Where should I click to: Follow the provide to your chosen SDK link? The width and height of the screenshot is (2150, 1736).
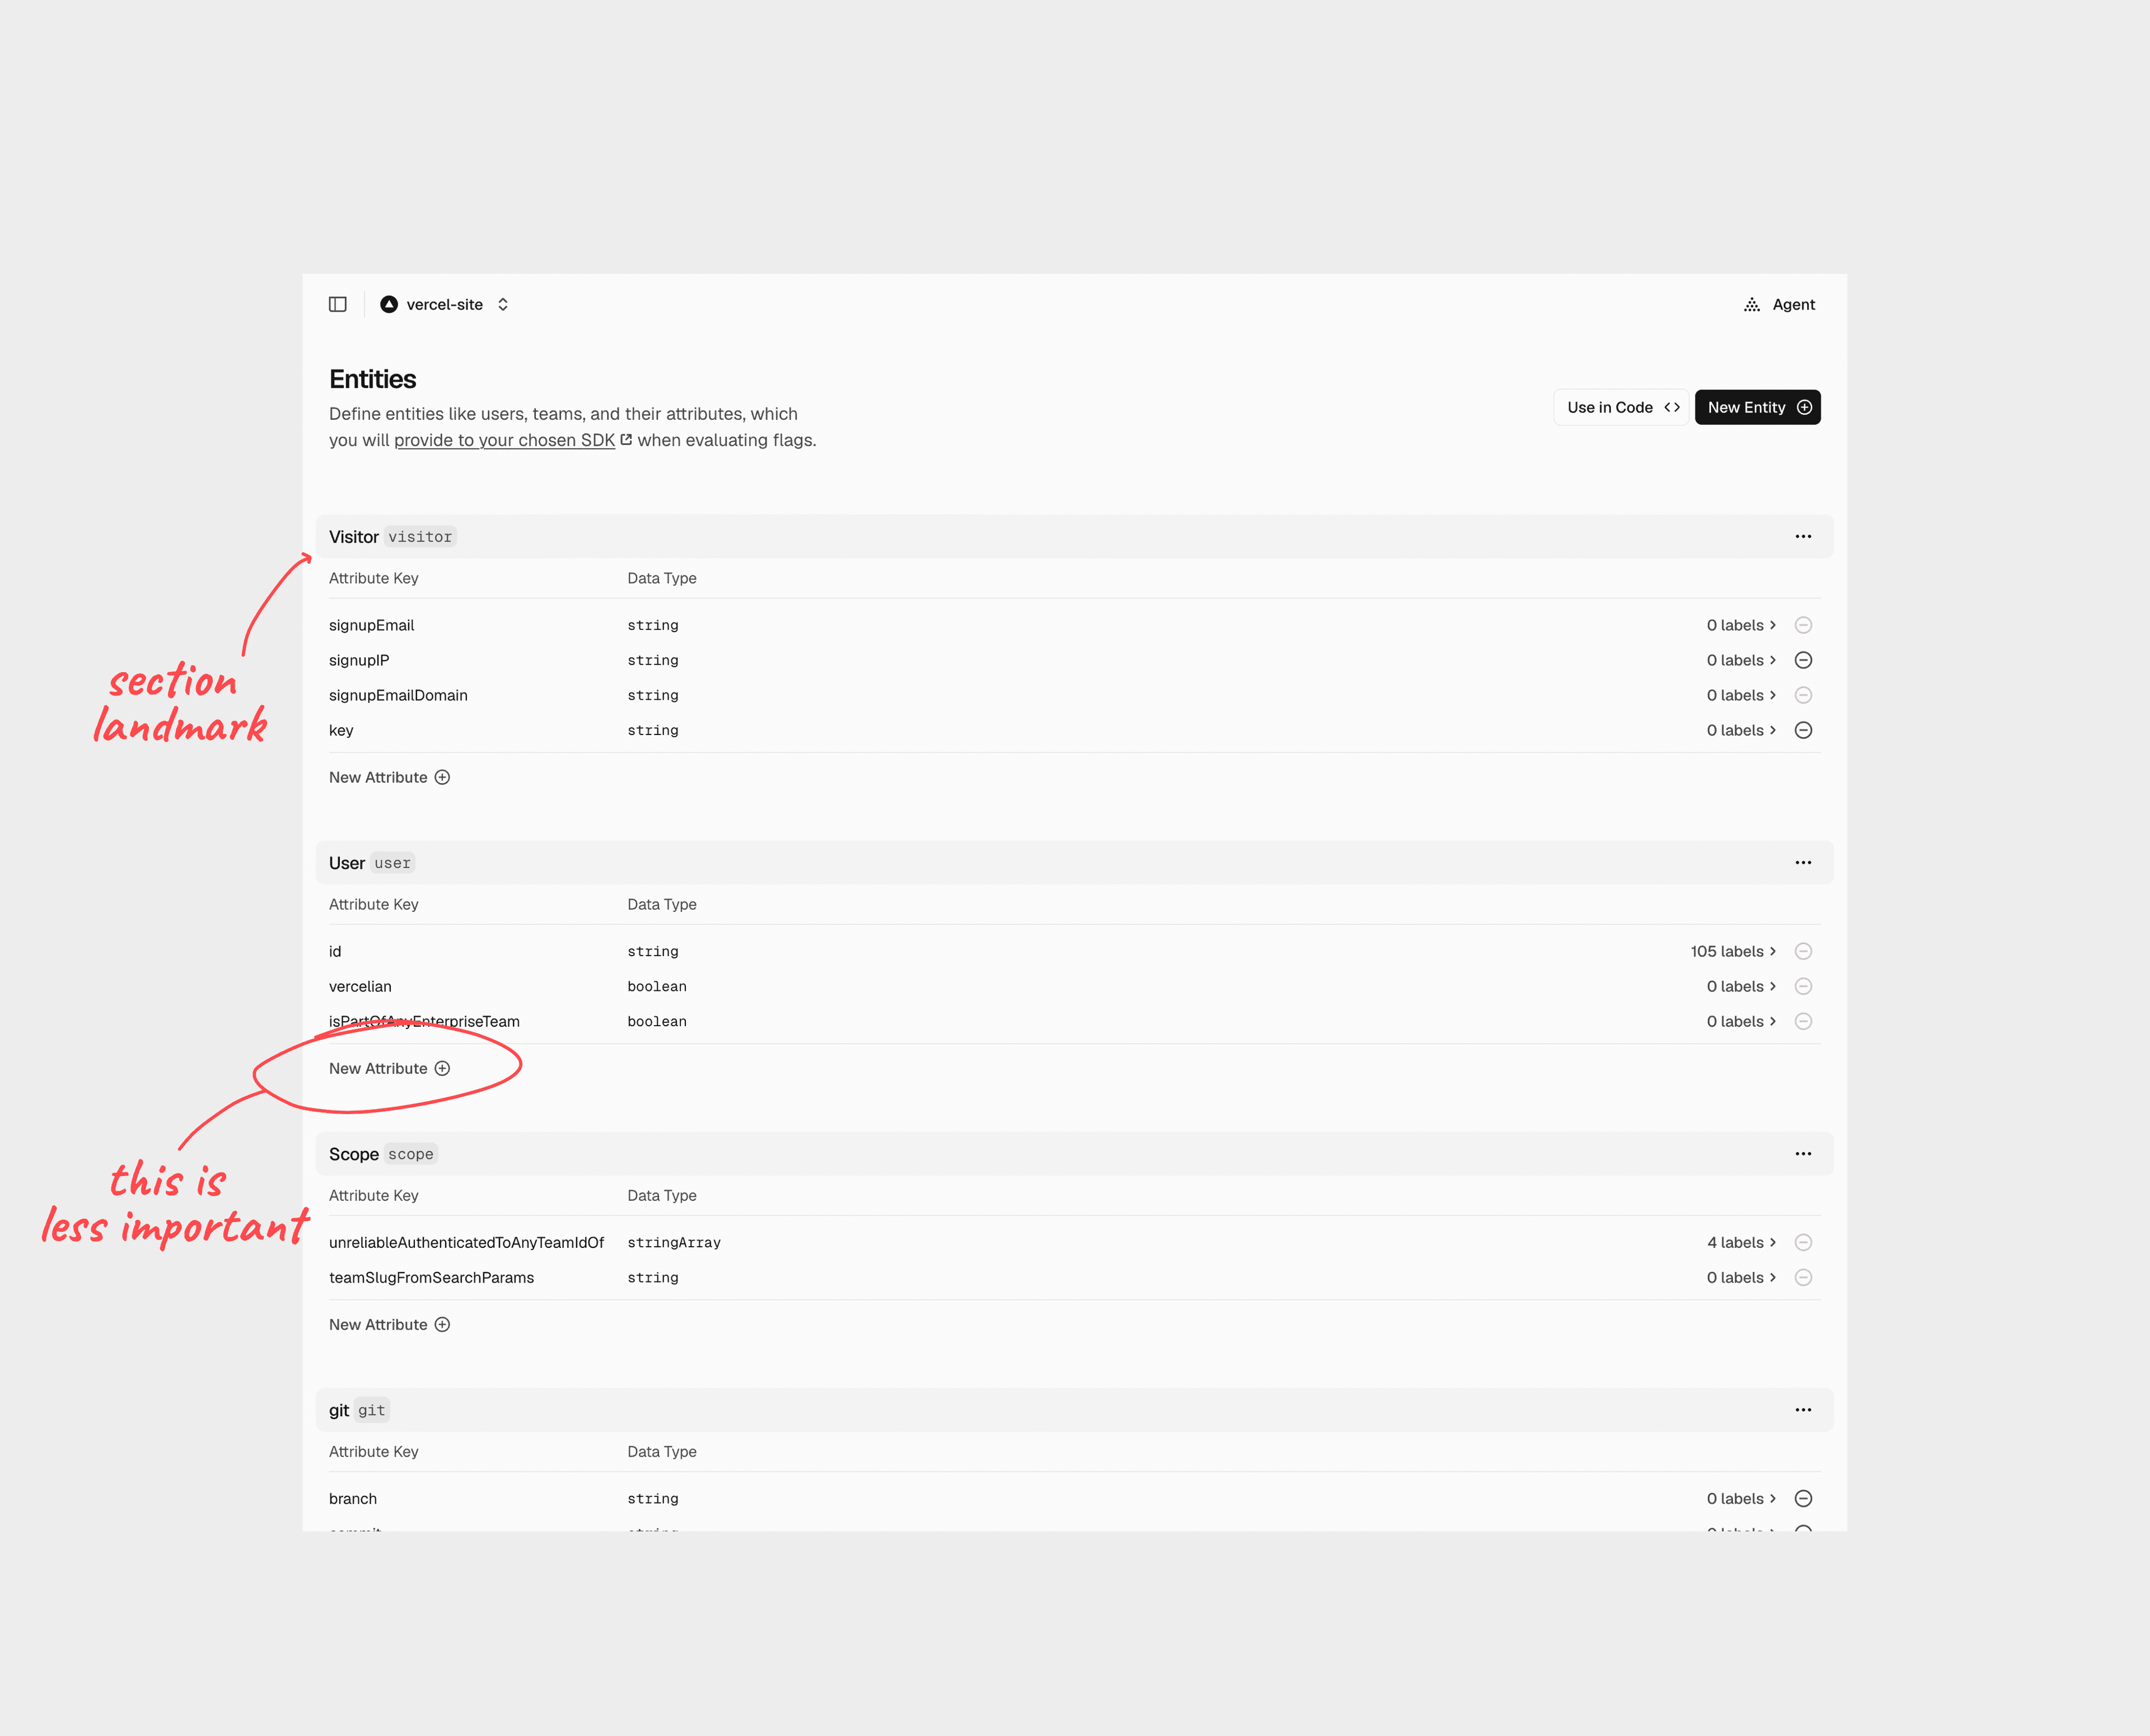(504, 440)
